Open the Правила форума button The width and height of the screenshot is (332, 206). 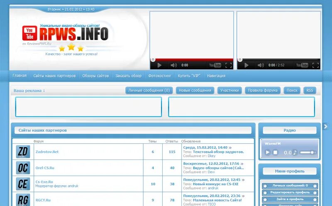coord(263,91)
